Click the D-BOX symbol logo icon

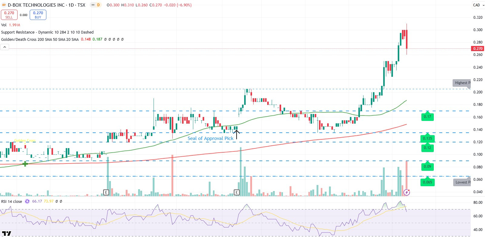point(4,5)
